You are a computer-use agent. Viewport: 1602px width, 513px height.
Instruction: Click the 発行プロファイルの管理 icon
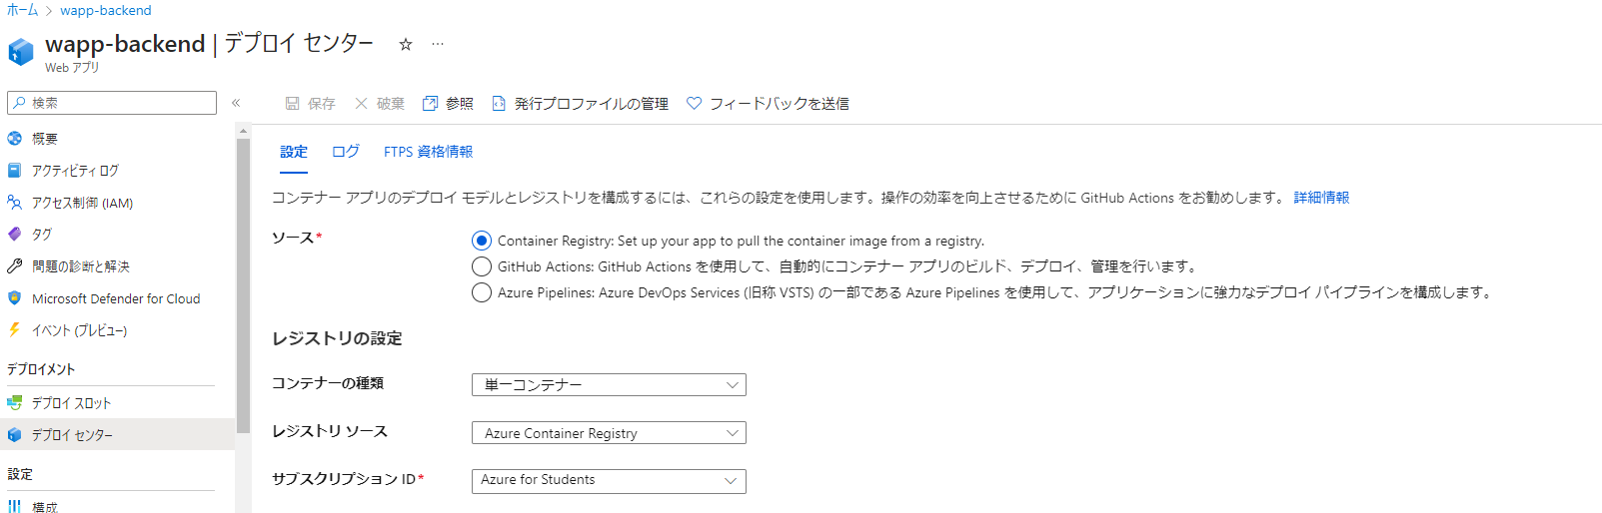tap(499, 104)
